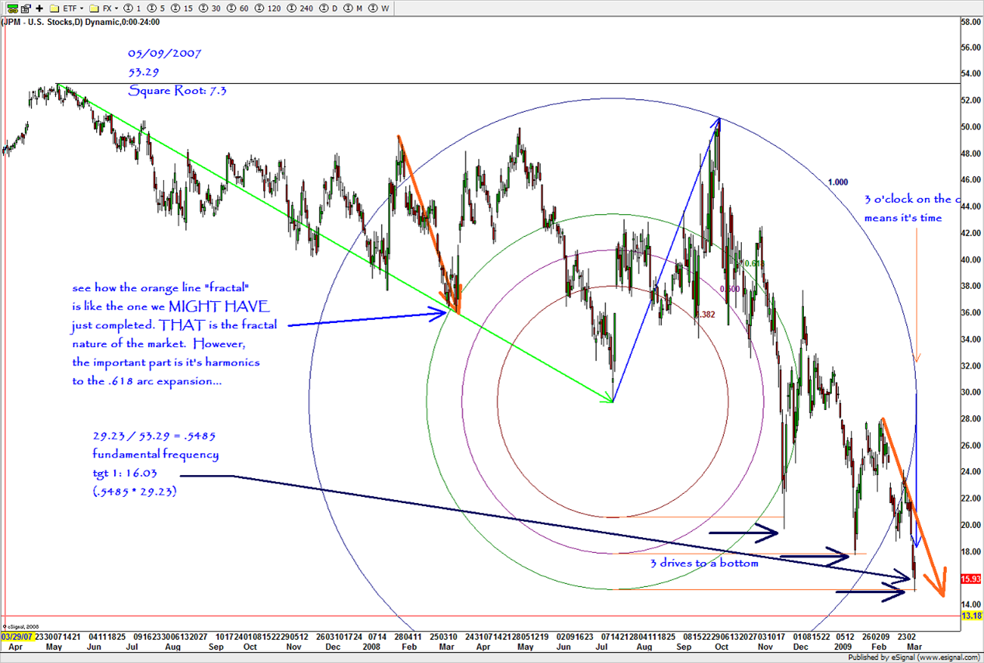
Task: Click the yellow 13.18 price label
Action: click(x=971, y=616)
